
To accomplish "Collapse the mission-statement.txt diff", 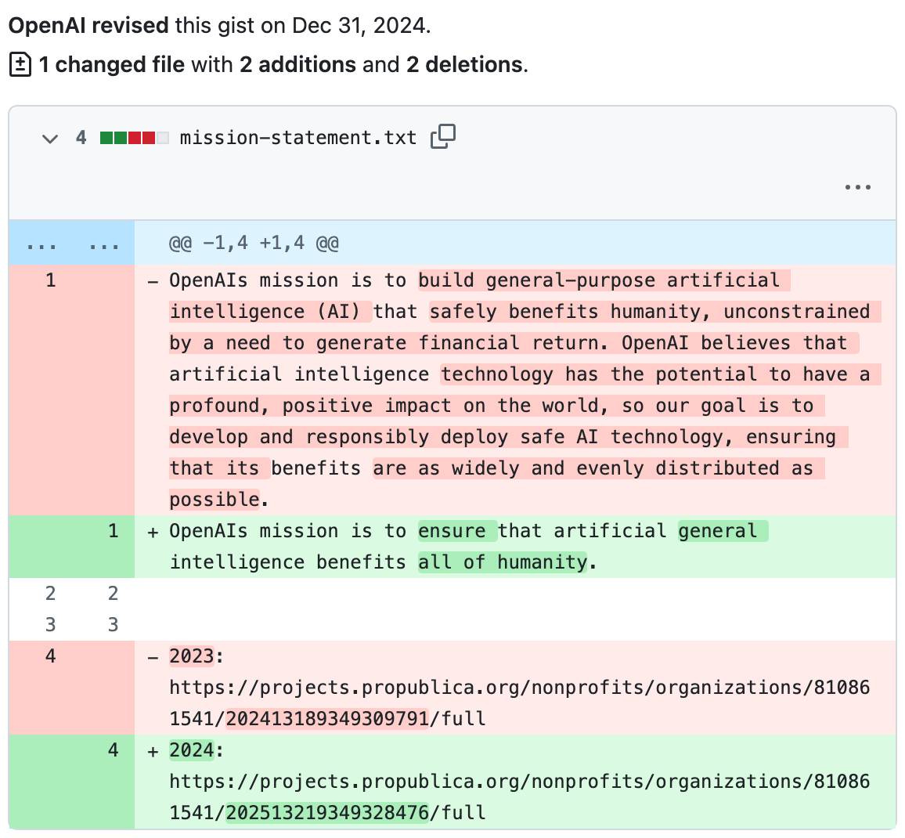I will [x=49, y=138].
